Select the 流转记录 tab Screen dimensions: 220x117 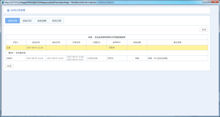tap(13, 21)
